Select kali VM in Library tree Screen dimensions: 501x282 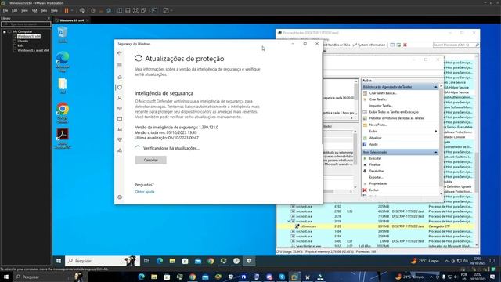pos(20,45)
